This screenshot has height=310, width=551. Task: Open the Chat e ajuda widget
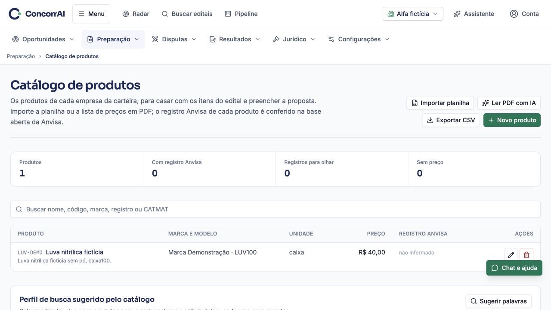(514, 268)
